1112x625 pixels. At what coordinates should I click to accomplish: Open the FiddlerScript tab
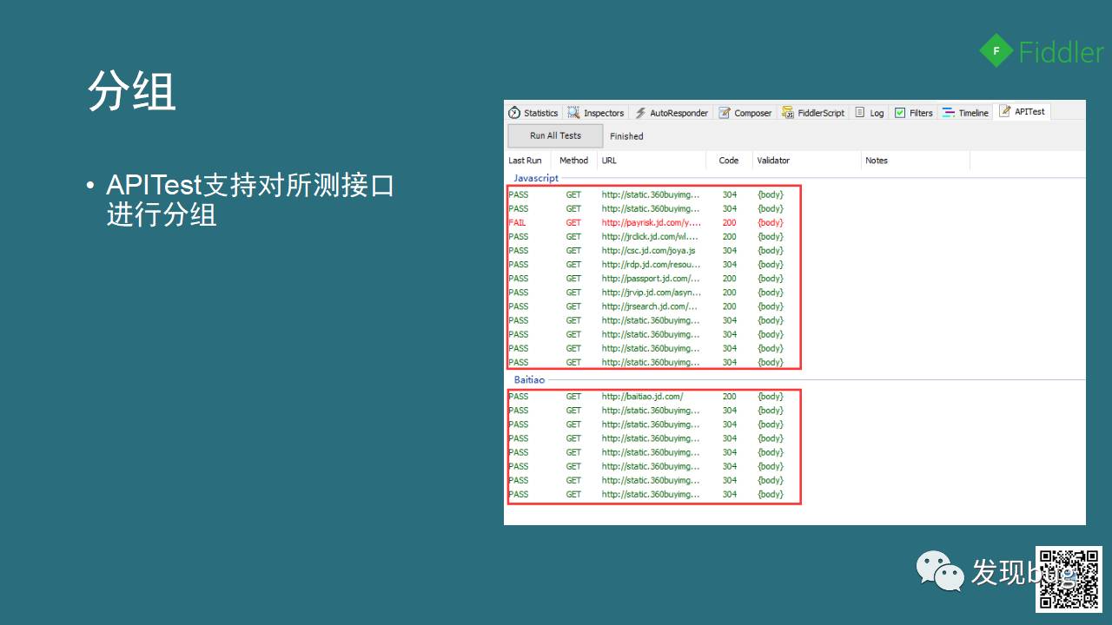pos(813,113)
